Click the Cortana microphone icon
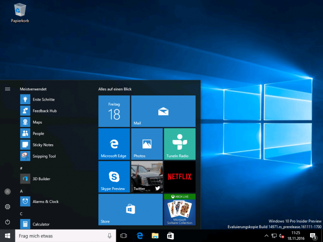The height and width of the screenshot is (242, 323). pyautogui.click(x=110, y=236)
